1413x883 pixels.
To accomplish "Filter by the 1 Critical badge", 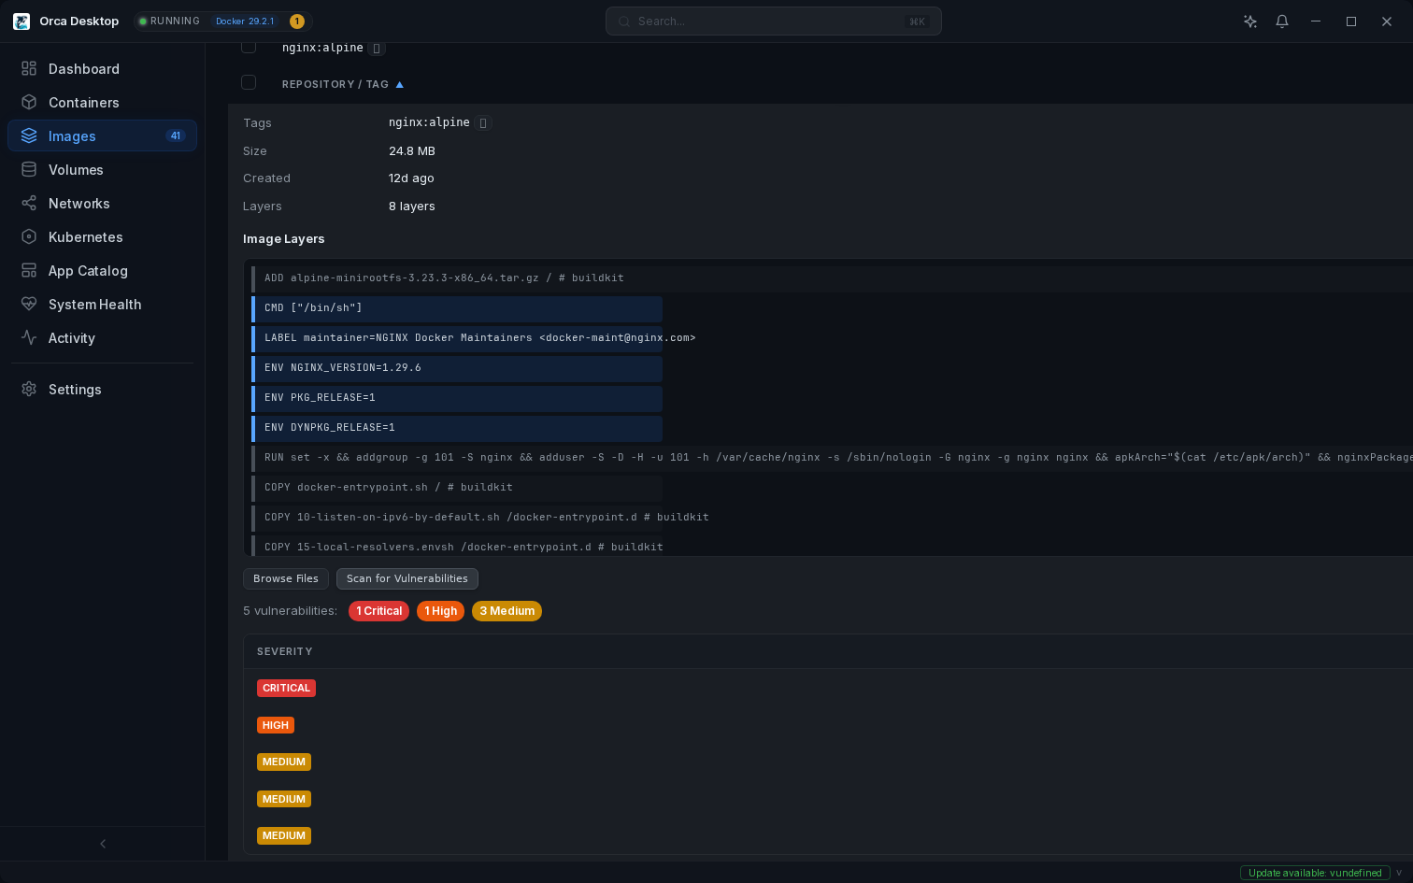I will point(378,611).
